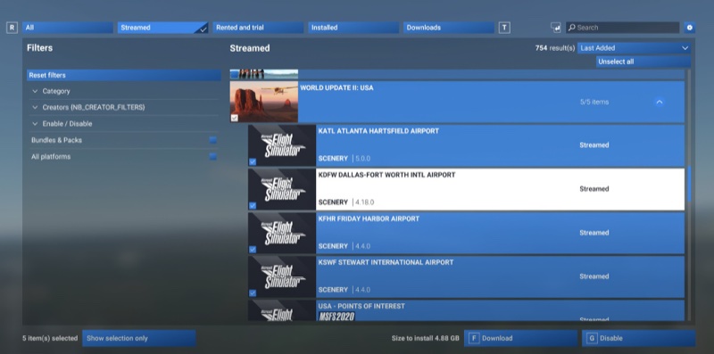Click the R key shortcut icon

[12, 28]
